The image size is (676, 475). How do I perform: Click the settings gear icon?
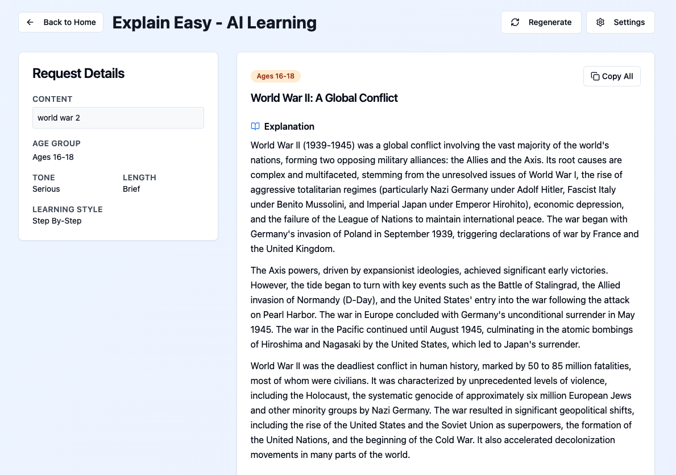point(600,22)
